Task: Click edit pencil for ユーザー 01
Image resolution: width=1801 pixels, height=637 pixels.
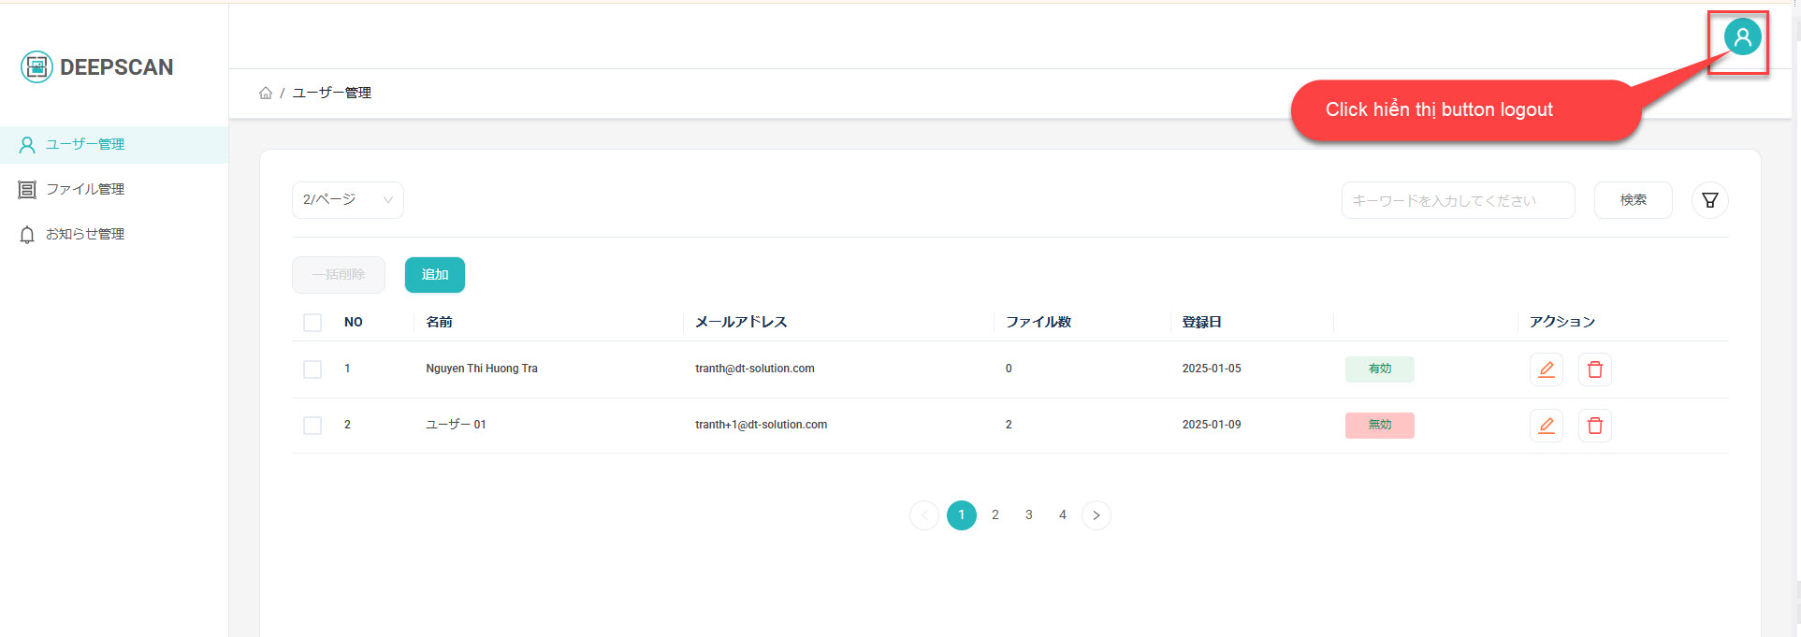Action: (x=1546, y=426)
